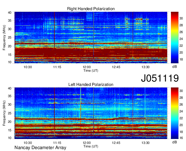Click the 25 MHz tick on Right Handed plot

(10, 37)
